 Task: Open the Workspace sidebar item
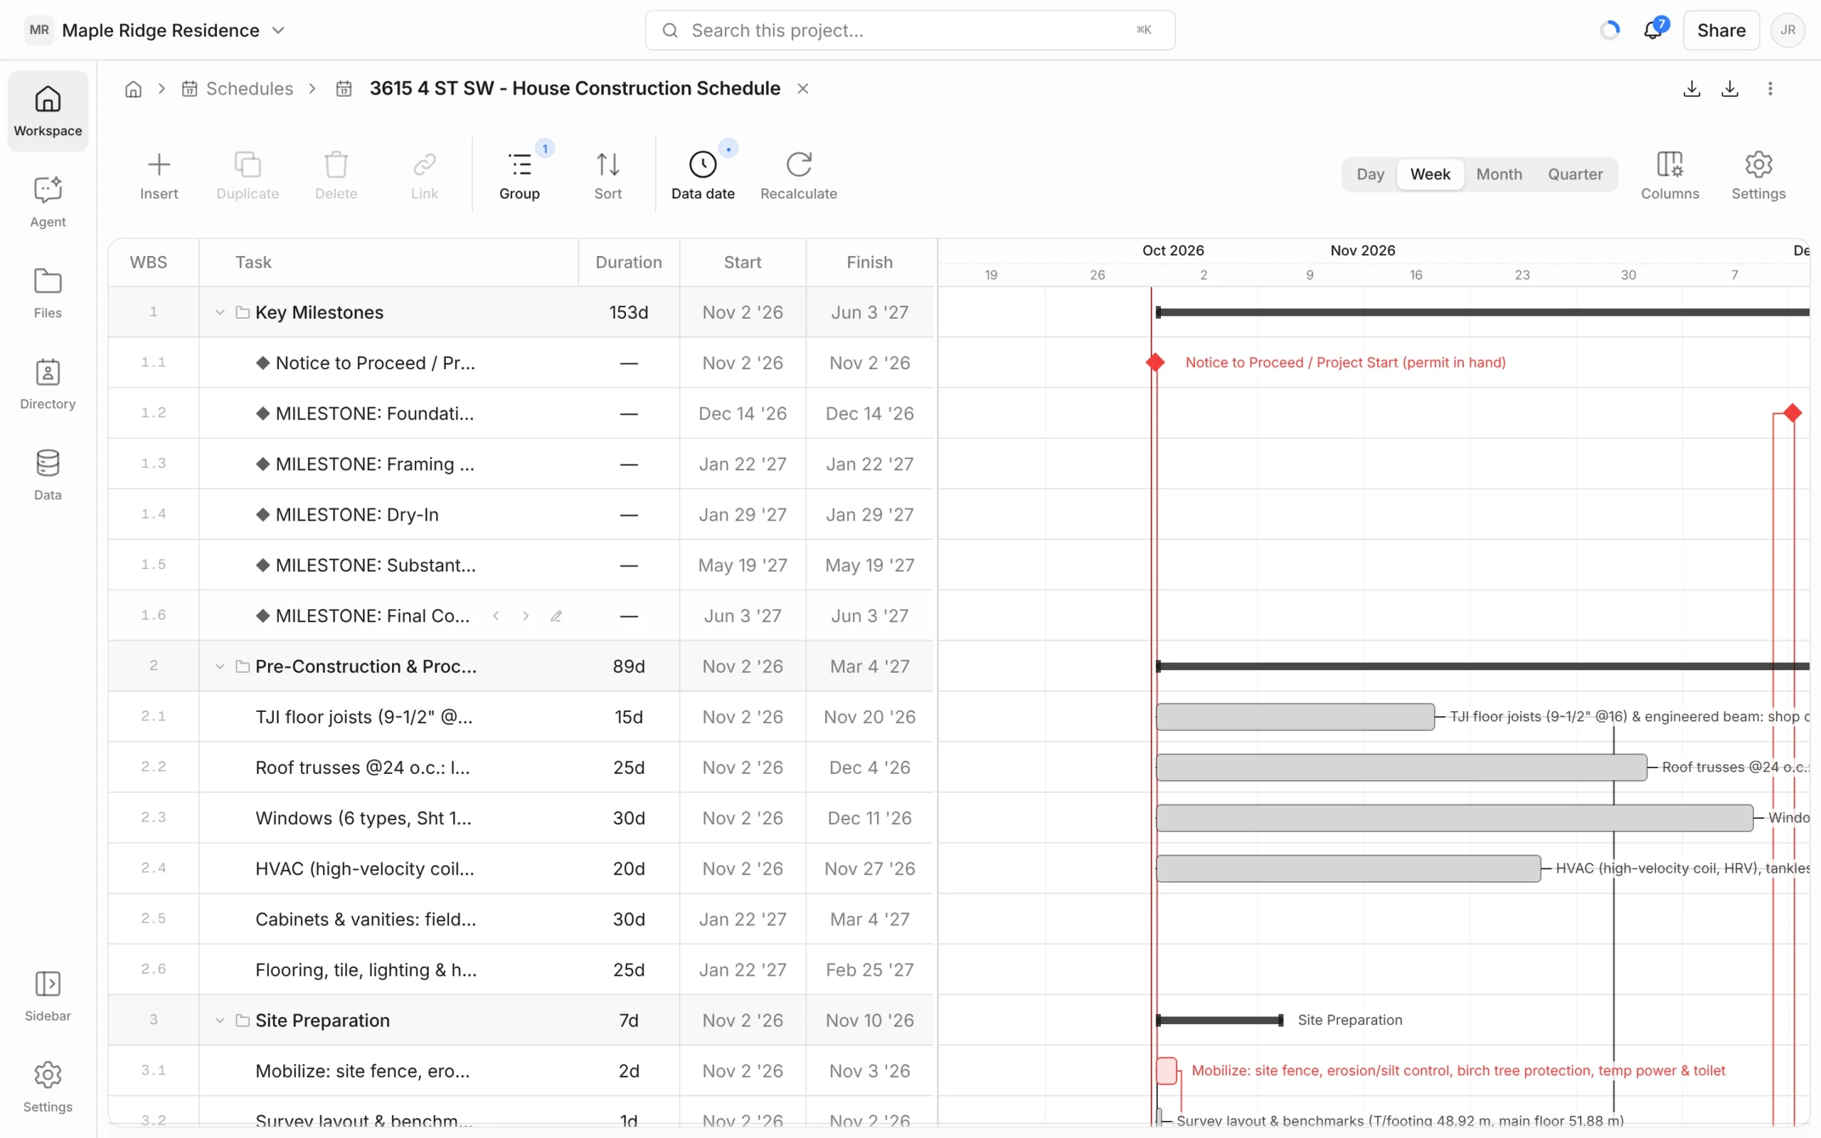tap(48, 112)
